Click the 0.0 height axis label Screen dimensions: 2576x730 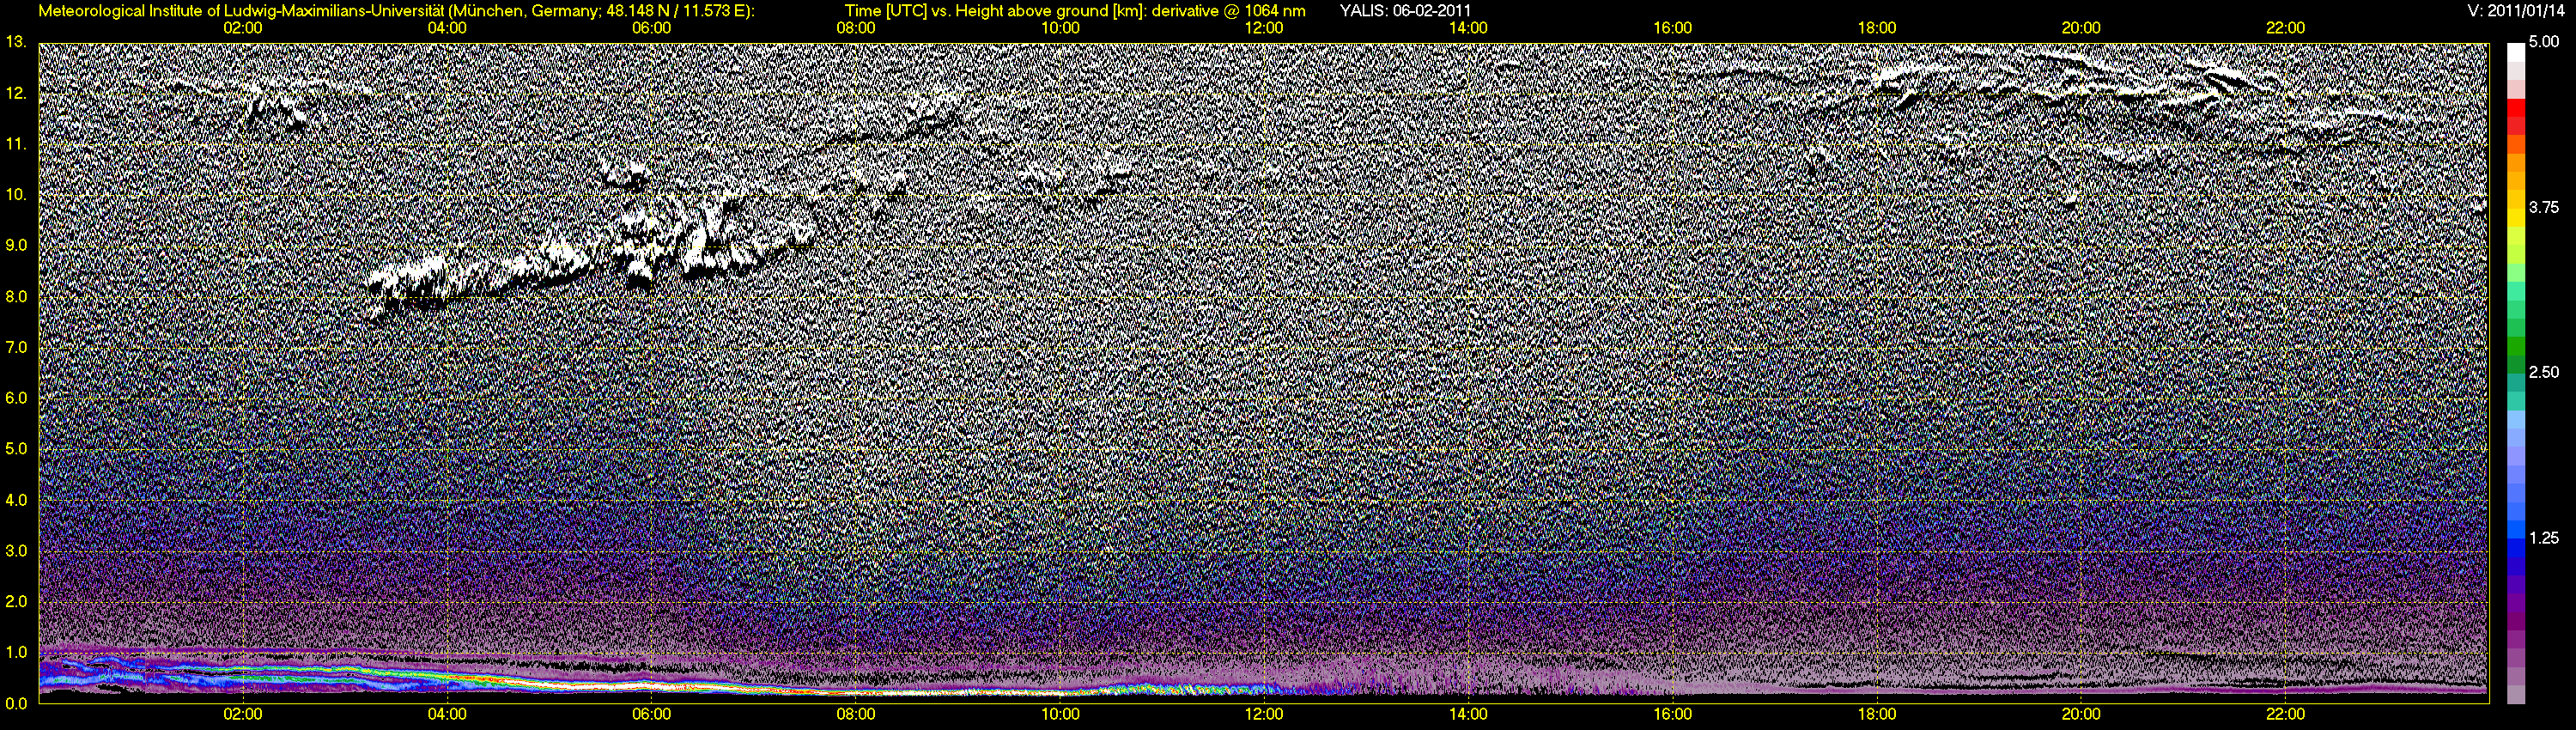(x=16, y=703)
